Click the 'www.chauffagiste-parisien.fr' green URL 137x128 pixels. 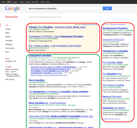tap(39, 29)
